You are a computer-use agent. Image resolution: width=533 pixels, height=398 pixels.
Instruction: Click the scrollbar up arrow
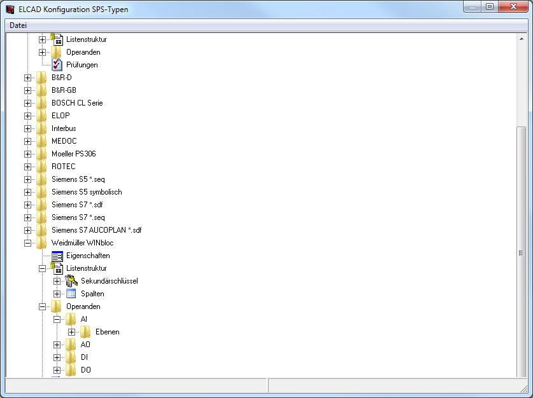pos(521,39)
